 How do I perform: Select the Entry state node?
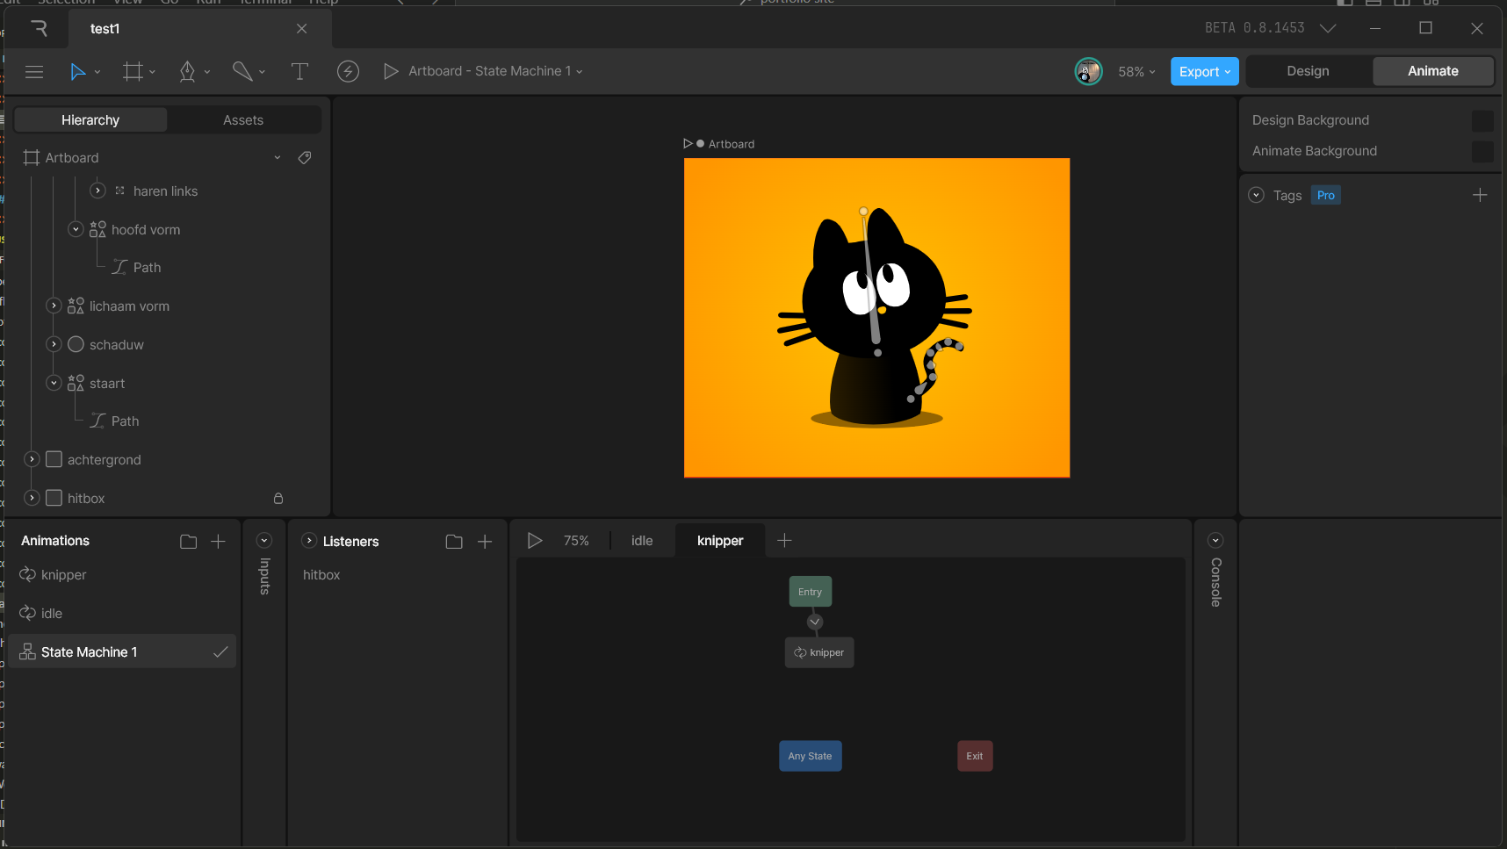811,592
